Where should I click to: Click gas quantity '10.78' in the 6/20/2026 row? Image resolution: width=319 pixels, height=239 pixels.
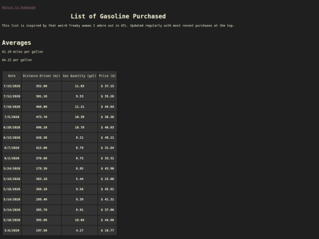click(80, 127)
